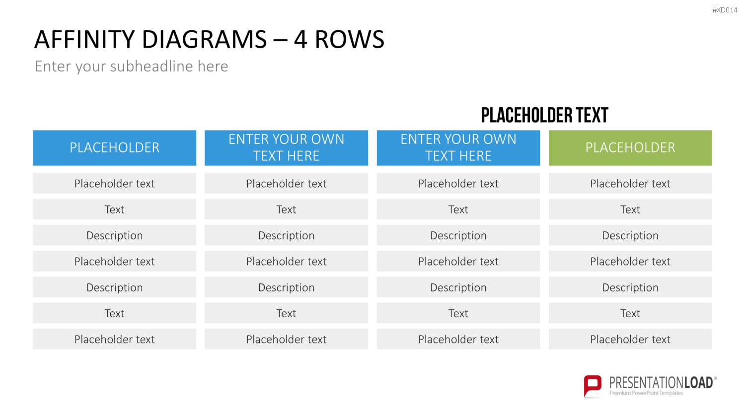Select the AFFINITY DIAGRAMS – 4 ROWS title

(209, 40)
